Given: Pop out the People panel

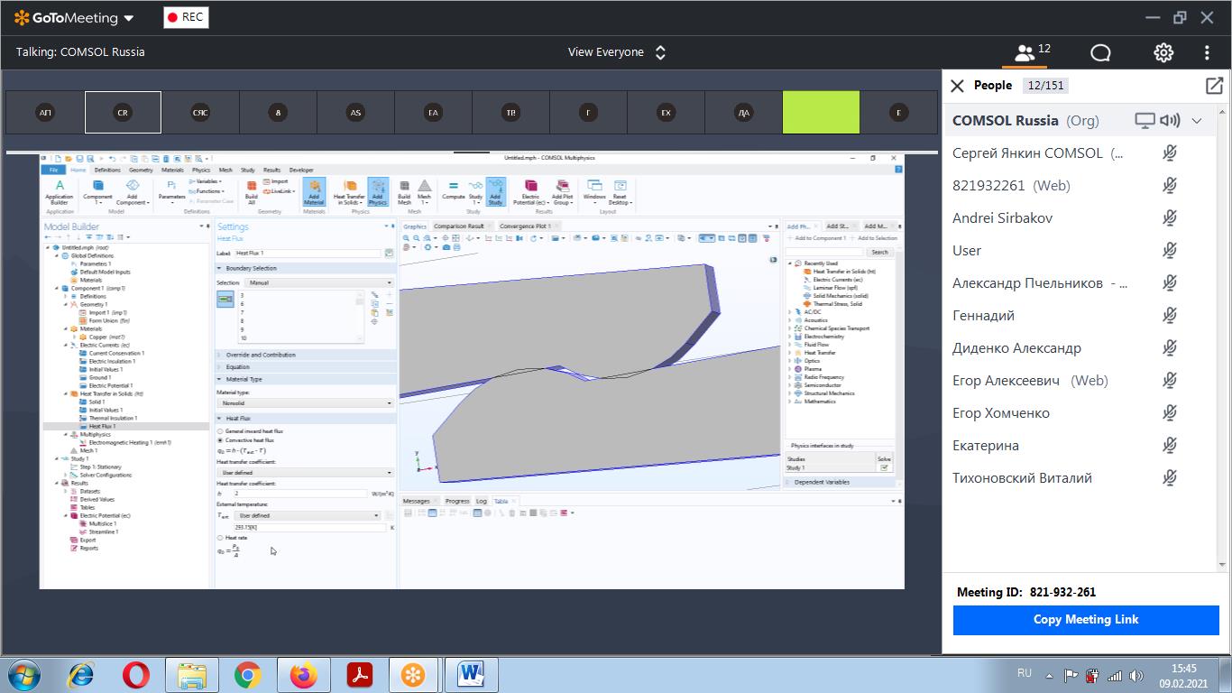Looking at the screenshot, I should (1214, 86).
